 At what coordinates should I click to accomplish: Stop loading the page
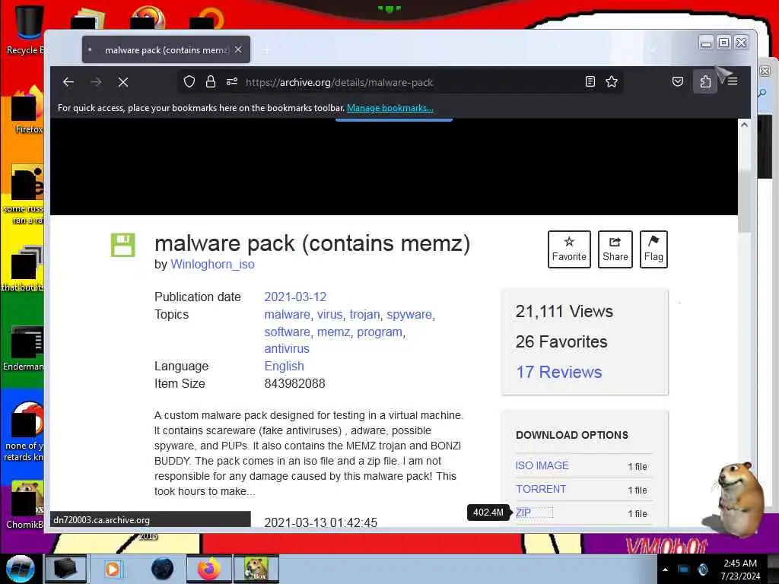coord(123,82)
